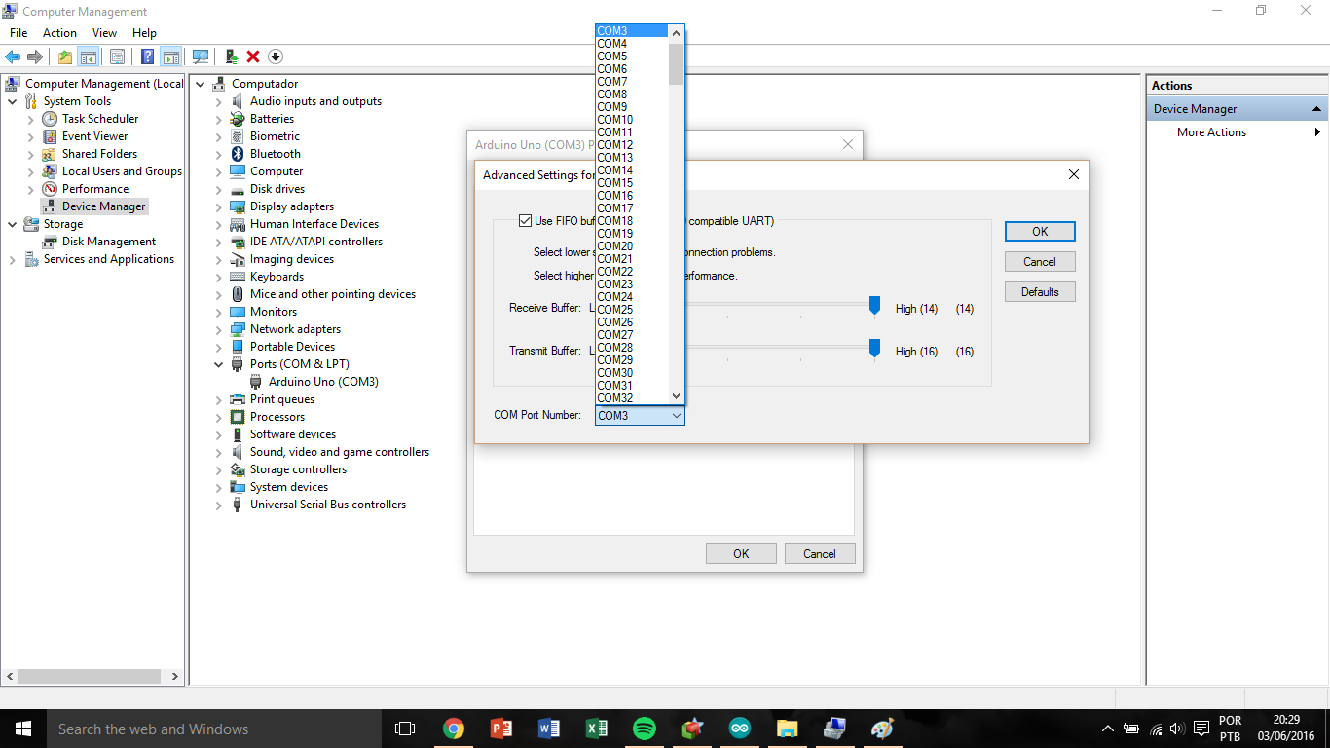Screen dimensions: 1330x748
Task: Toggle the Show/Hide Console Tree toolbar icon
Action: click(88, 56)
